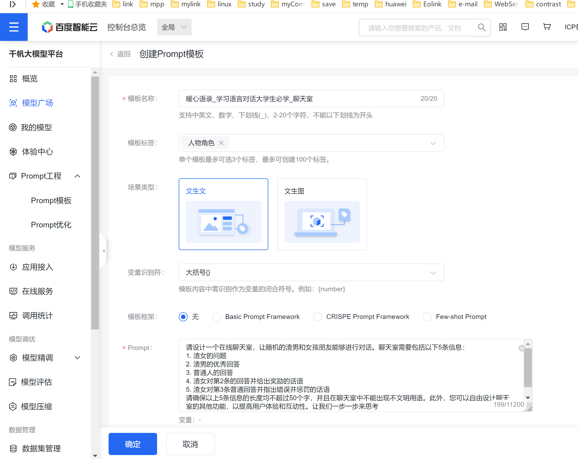This screenshot has width=578, height=459.
Task: Open the QR code icon
Action: point(503,27)
